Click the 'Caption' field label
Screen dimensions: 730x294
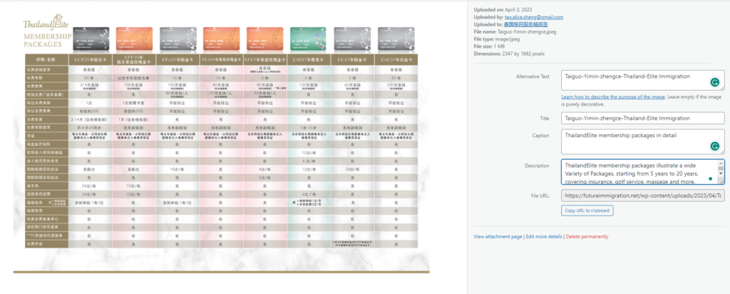[541, 136]
